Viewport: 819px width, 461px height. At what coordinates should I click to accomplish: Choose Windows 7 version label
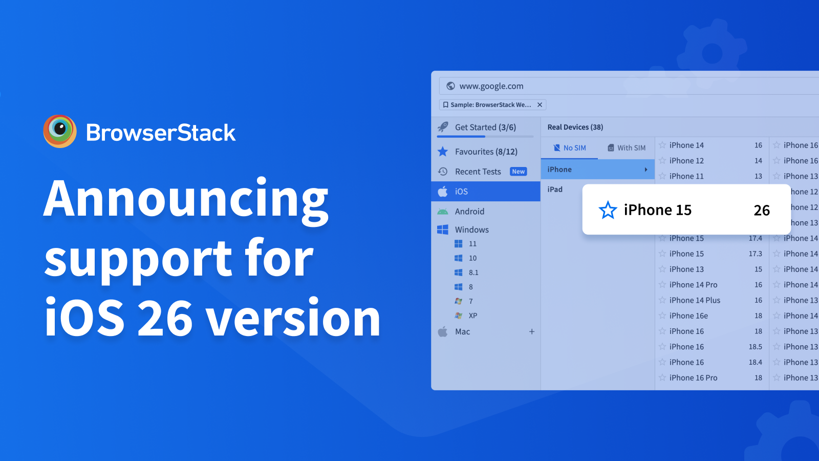click(x=471, y=301)
